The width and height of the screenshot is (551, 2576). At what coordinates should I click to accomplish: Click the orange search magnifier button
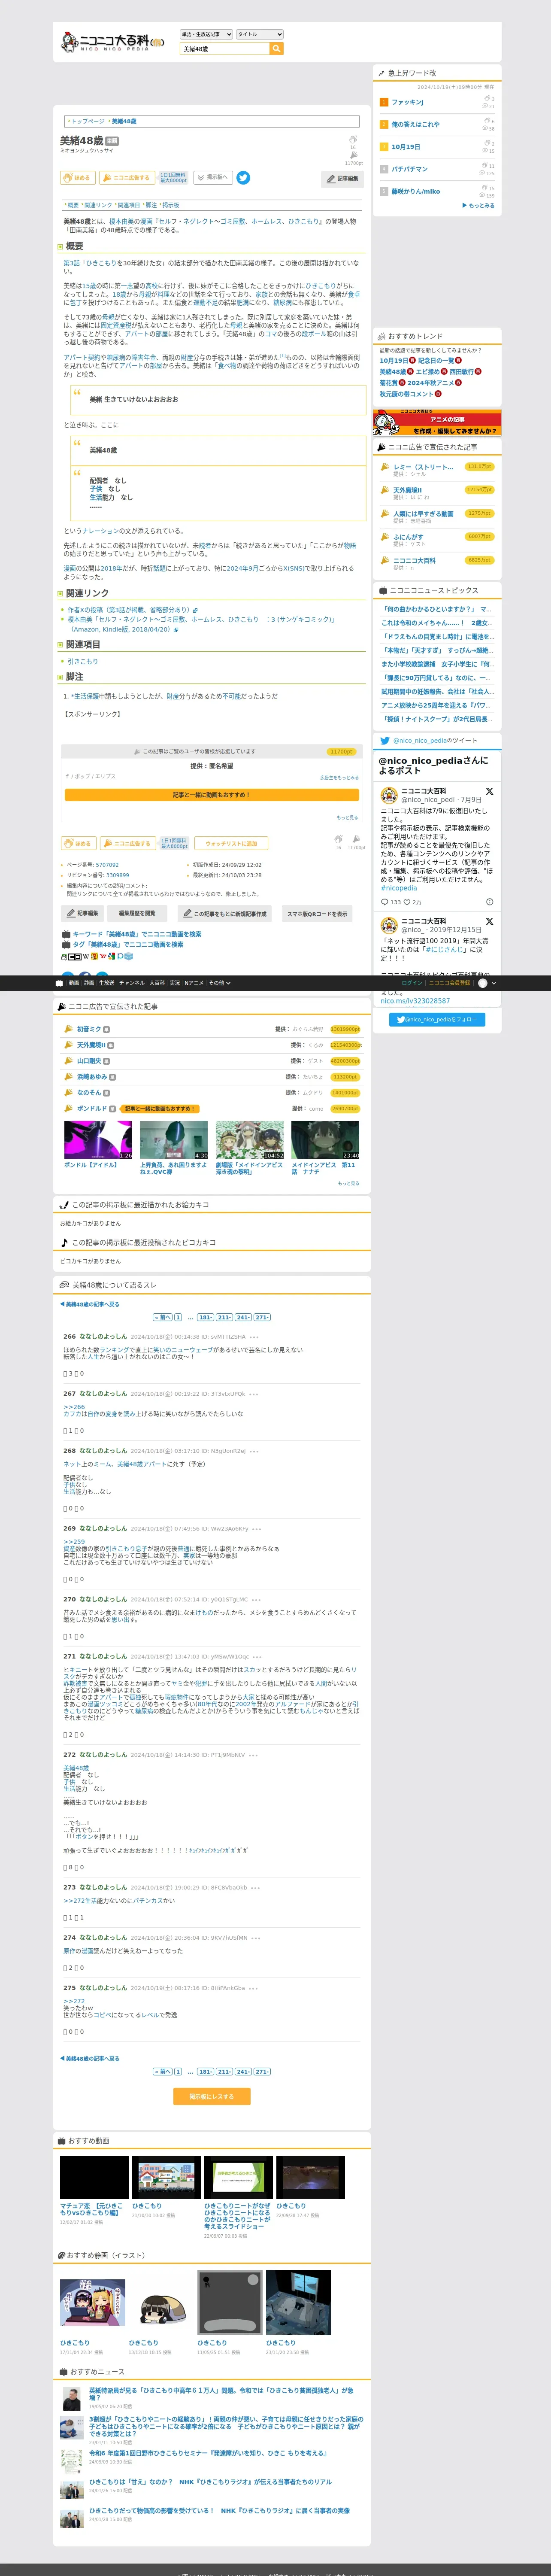(276, 49)
